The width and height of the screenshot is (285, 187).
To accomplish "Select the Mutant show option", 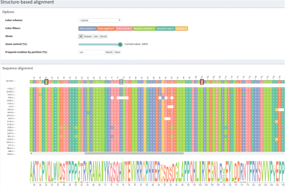I will 88,37.
